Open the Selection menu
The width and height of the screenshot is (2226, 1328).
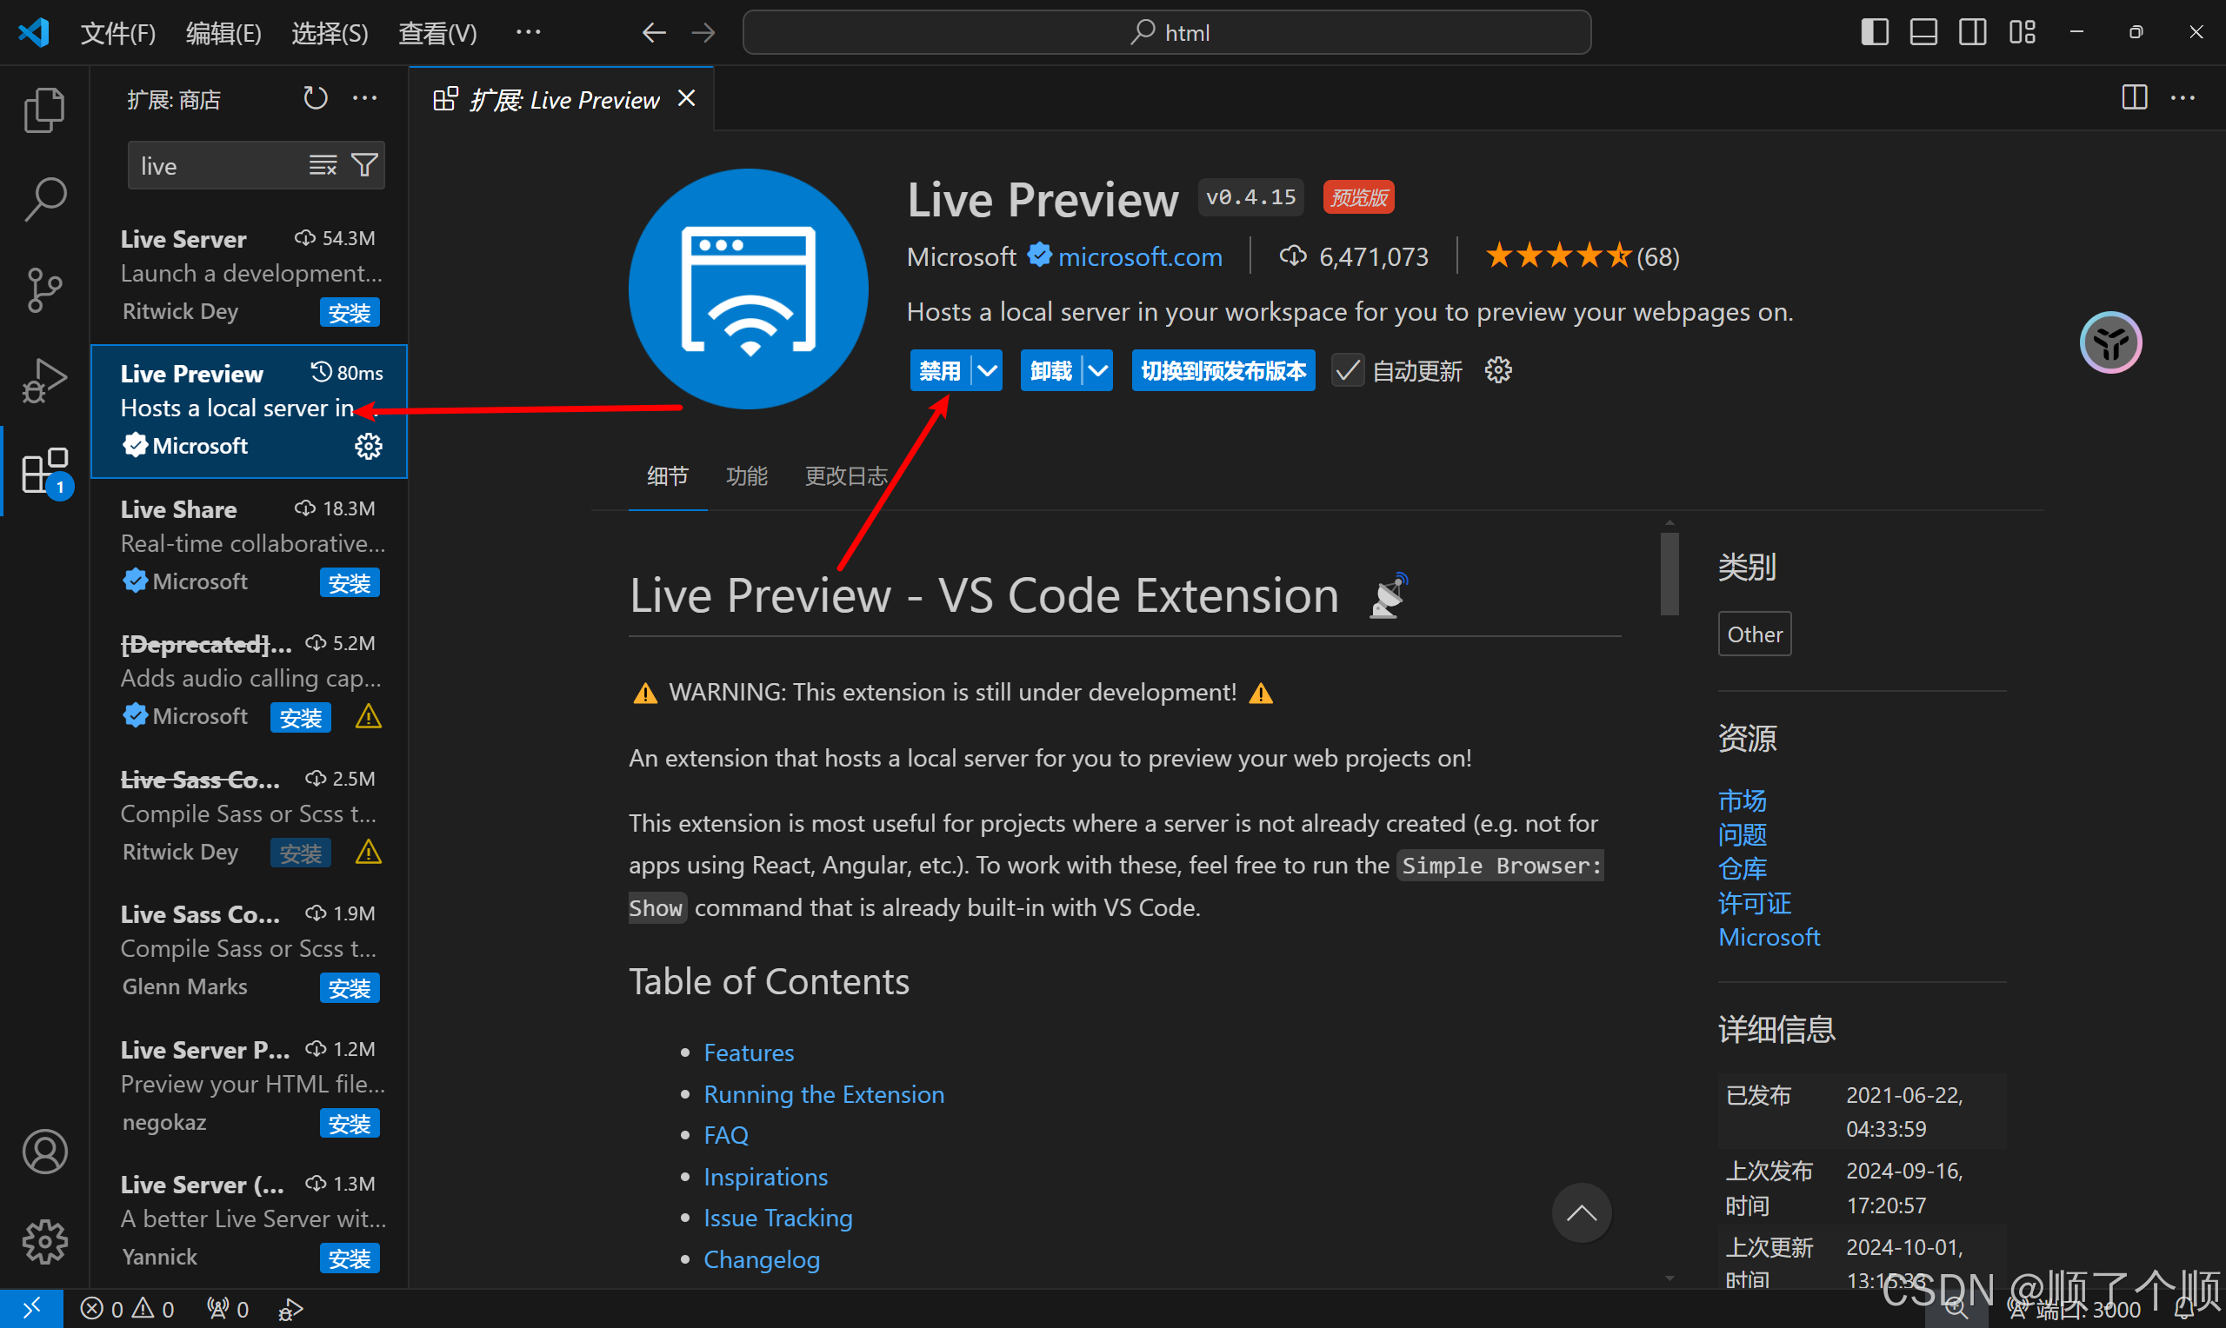[330, 33]
